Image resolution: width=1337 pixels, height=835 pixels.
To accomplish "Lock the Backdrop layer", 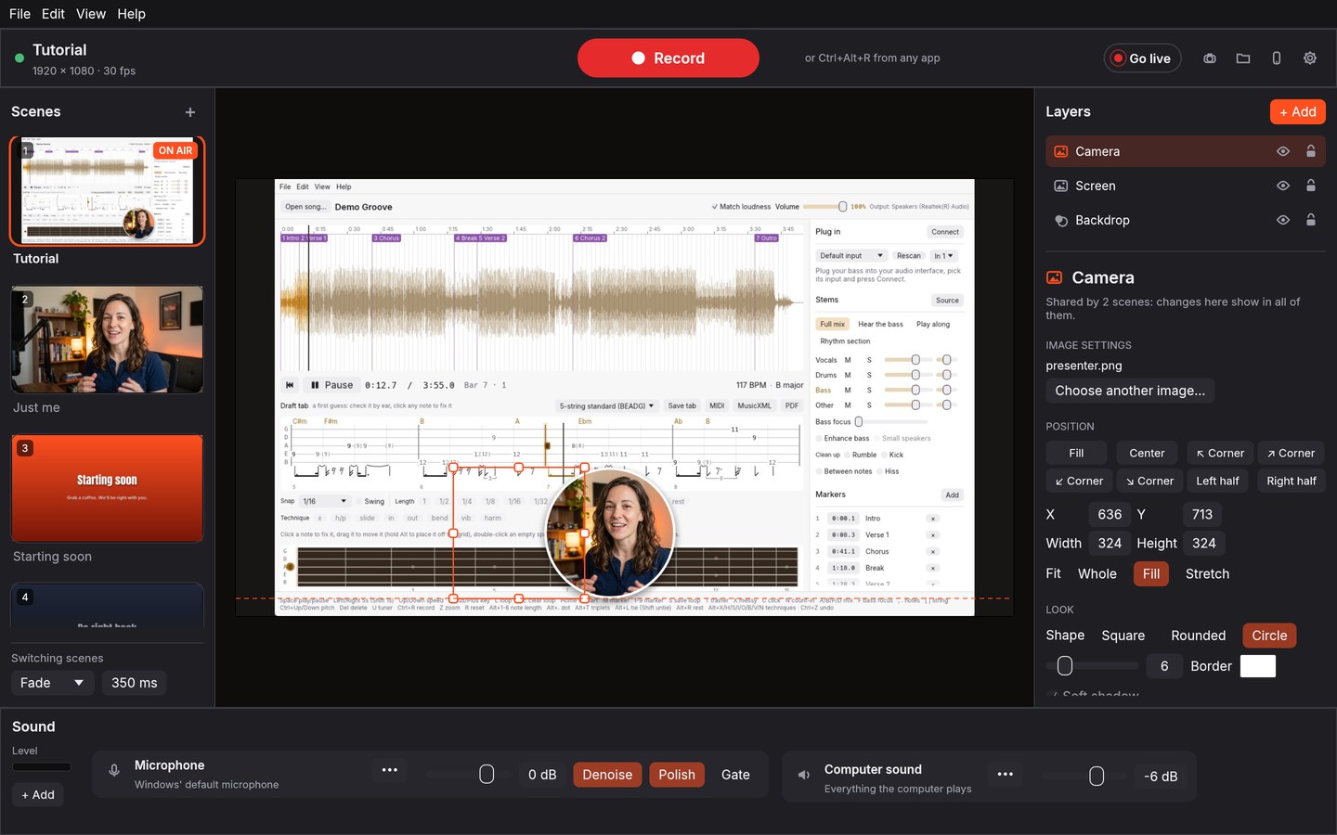I will coord(1311,220).
